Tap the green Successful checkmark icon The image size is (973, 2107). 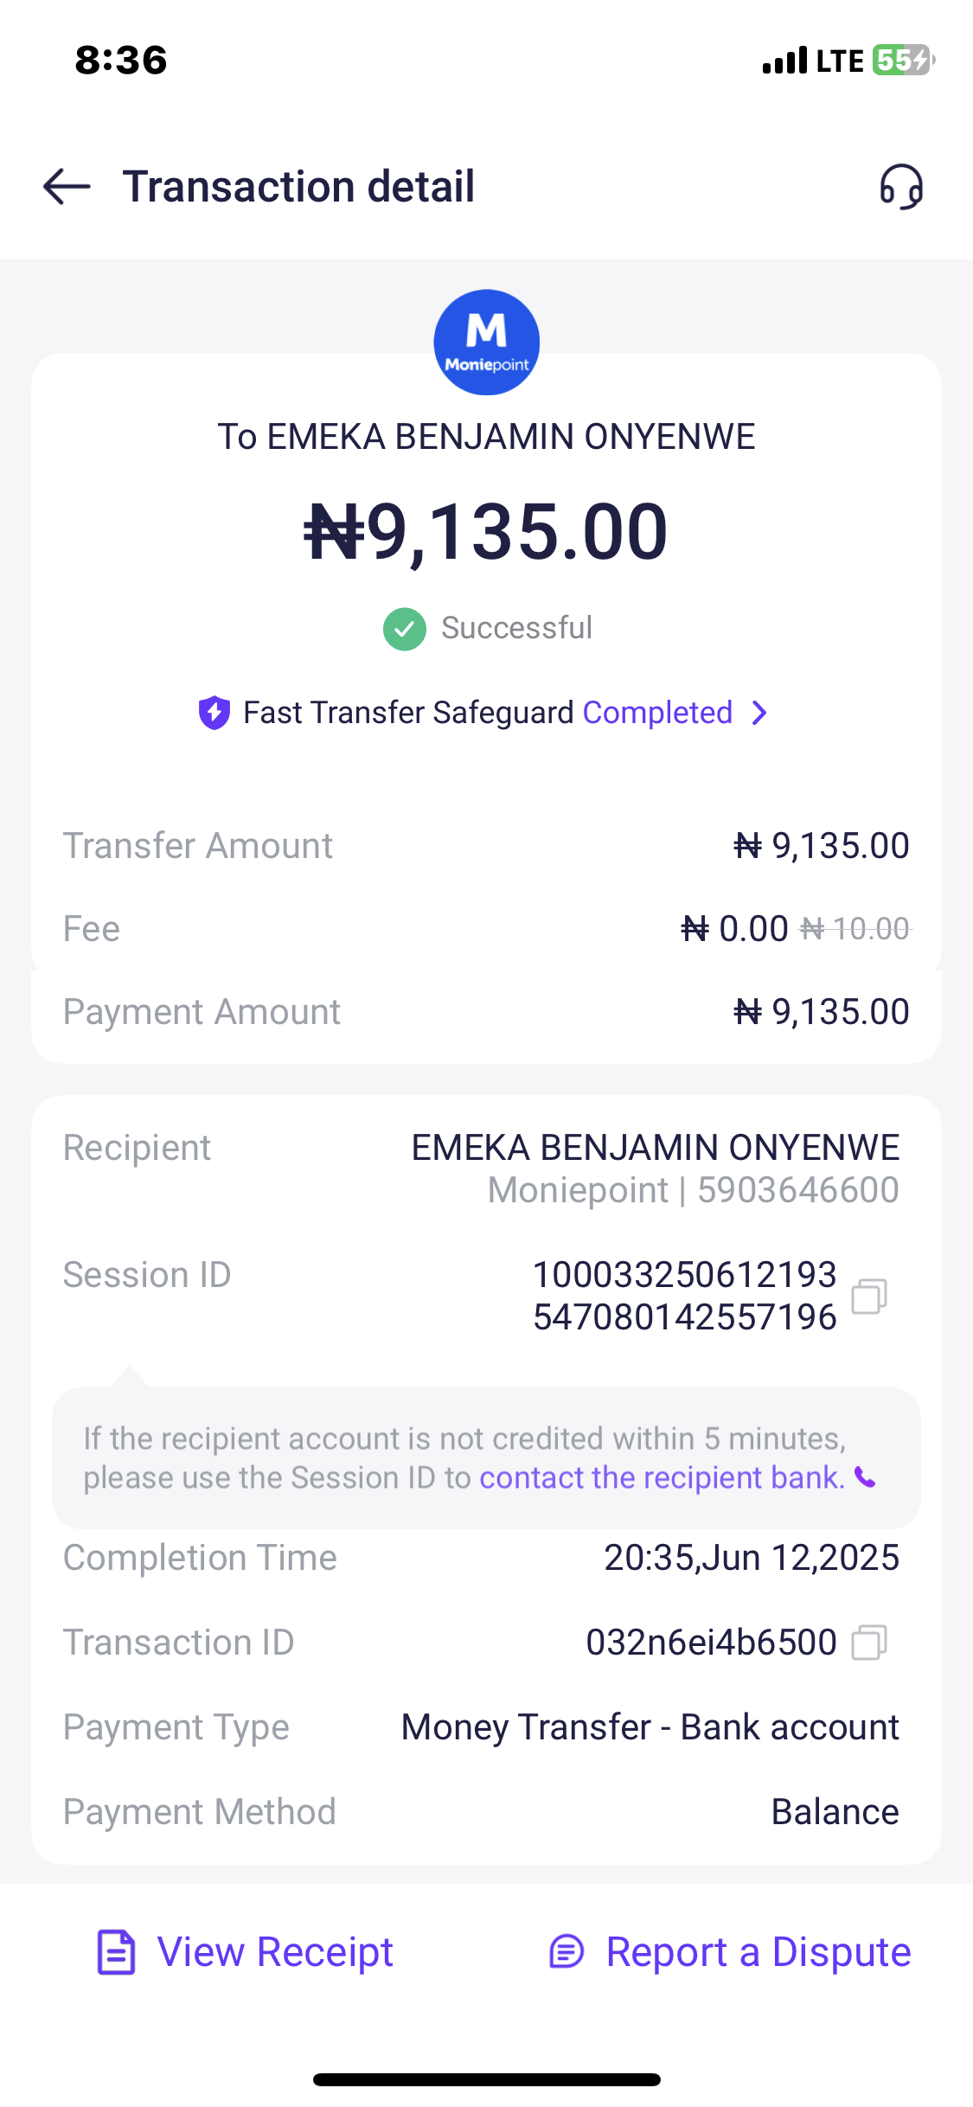pos(405,629)
